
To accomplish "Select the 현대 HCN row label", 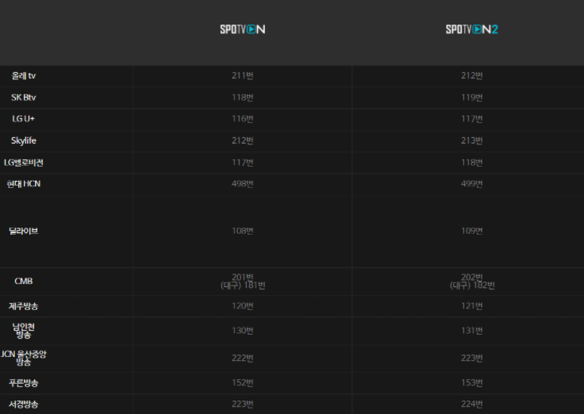I will coord(24,184).
